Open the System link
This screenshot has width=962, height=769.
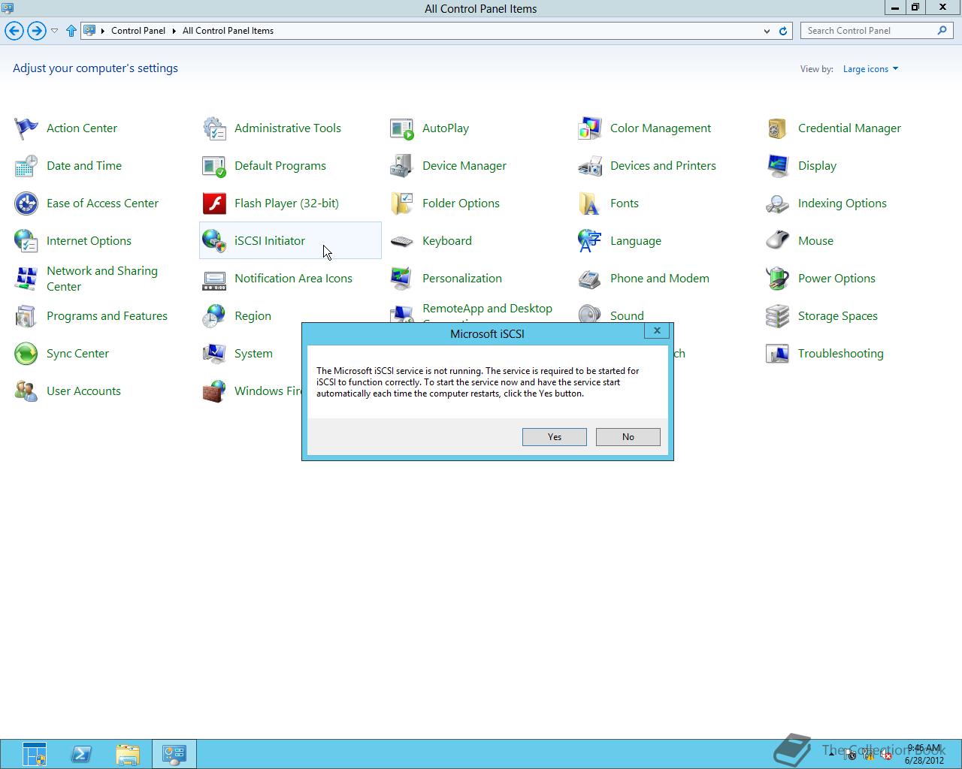tap(253, 354)
